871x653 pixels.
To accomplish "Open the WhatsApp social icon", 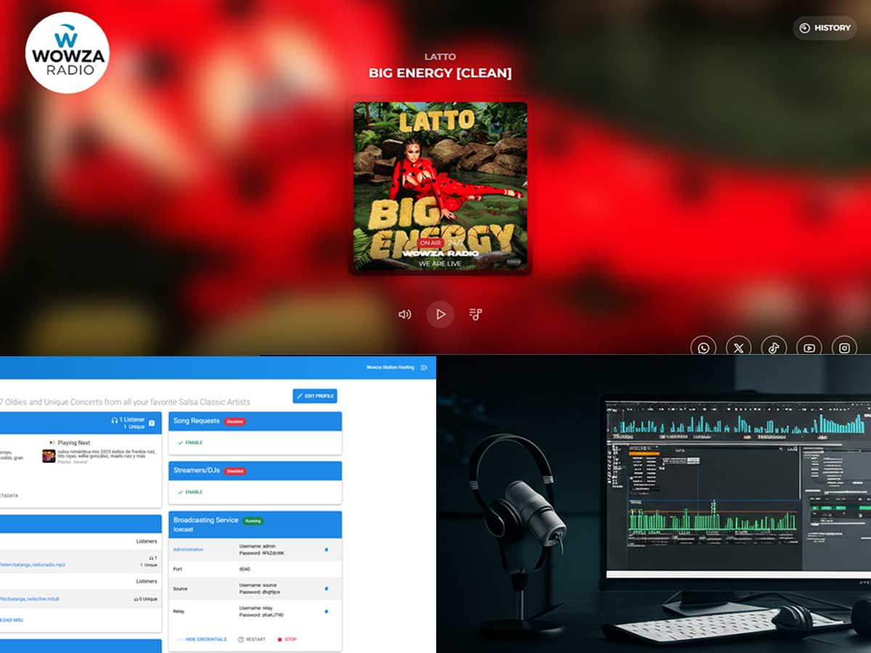I will click(x=703, y=348).
